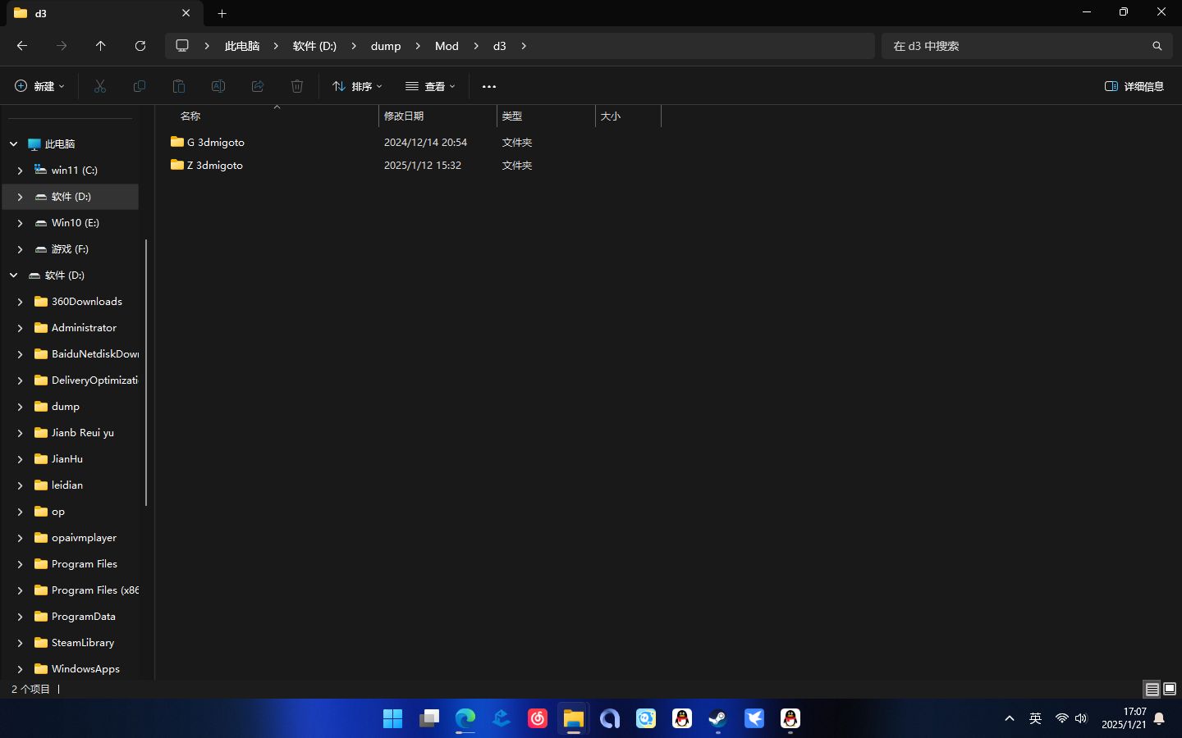Switch to details list view
Image resolution: width=1182 pixels, height=738 pixels.
pyautogui.click(x=1152, y=689)
